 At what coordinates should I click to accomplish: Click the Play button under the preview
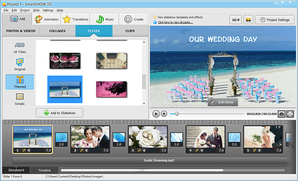click(x=156, y=114)
